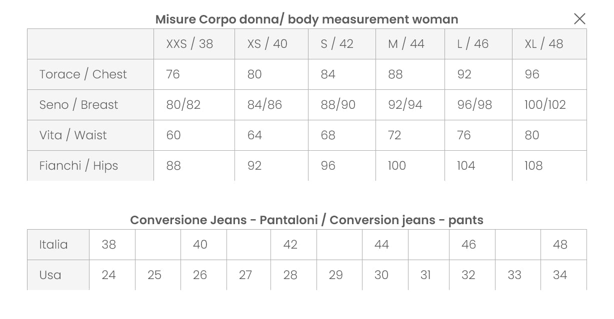Select USA jeans size 33

click(x=514, y=275)
